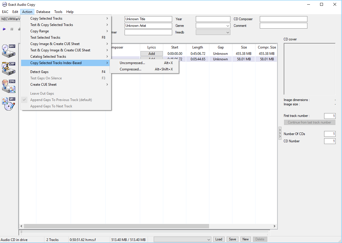Open the profile dropdown in status bar

tap(183, 240)
